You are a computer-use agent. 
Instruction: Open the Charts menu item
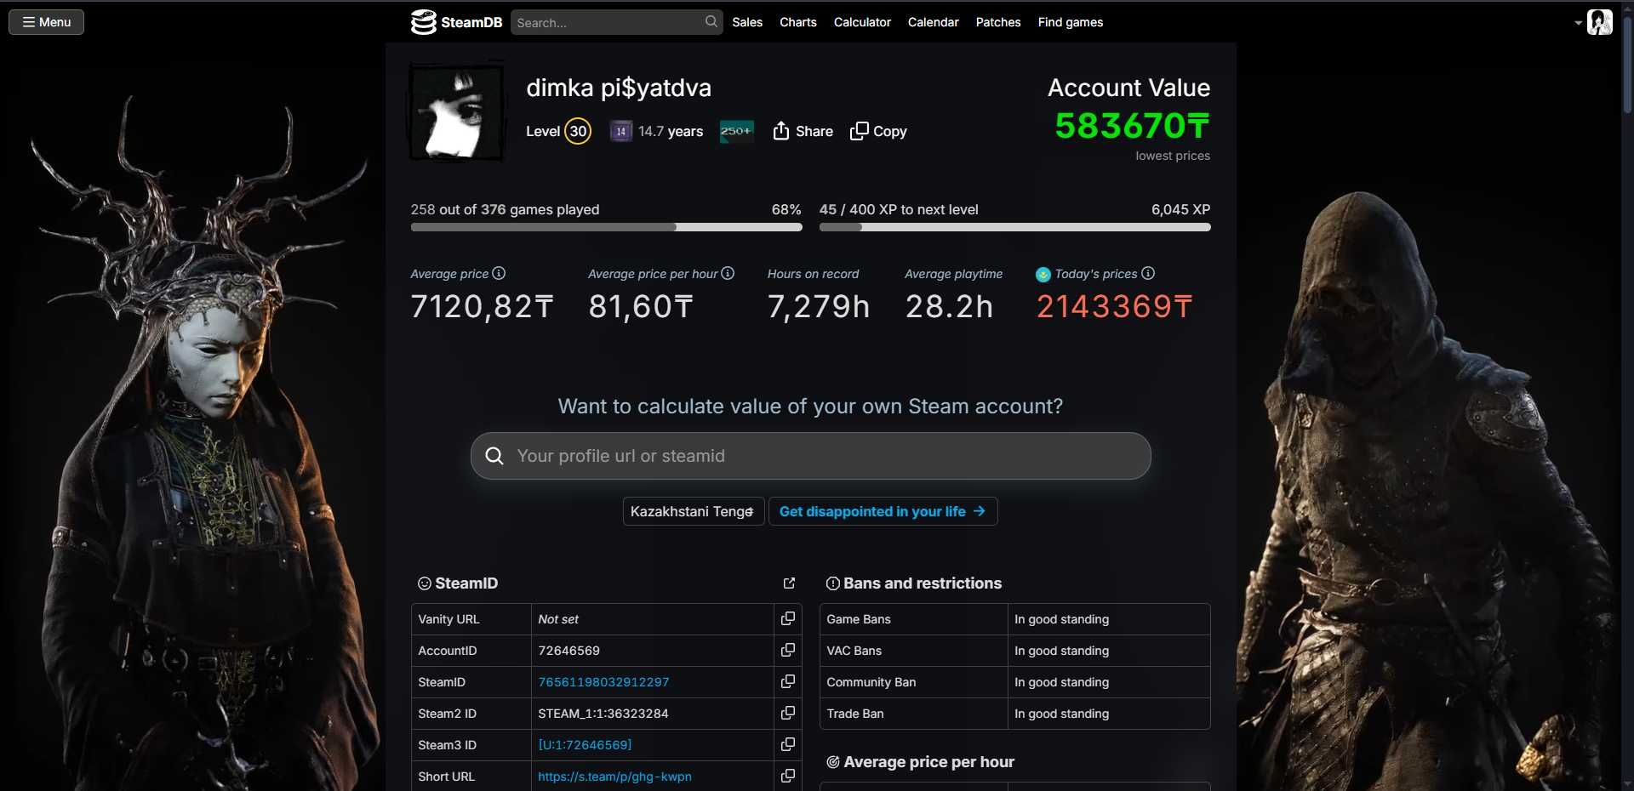tap(797, 22)
